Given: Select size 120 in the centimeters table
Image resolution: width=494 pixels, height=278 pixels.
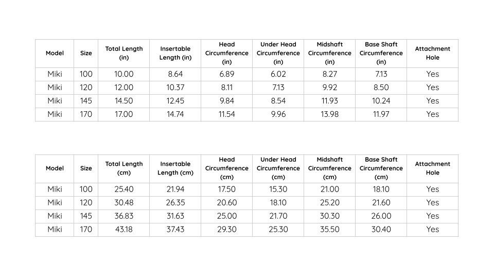Looking at the screenshot, I should pos(86,203).
